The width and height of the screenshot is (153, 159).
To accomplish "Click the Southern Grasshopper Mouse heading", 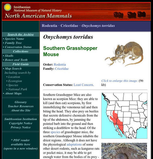I will click(x=70, y=51).
